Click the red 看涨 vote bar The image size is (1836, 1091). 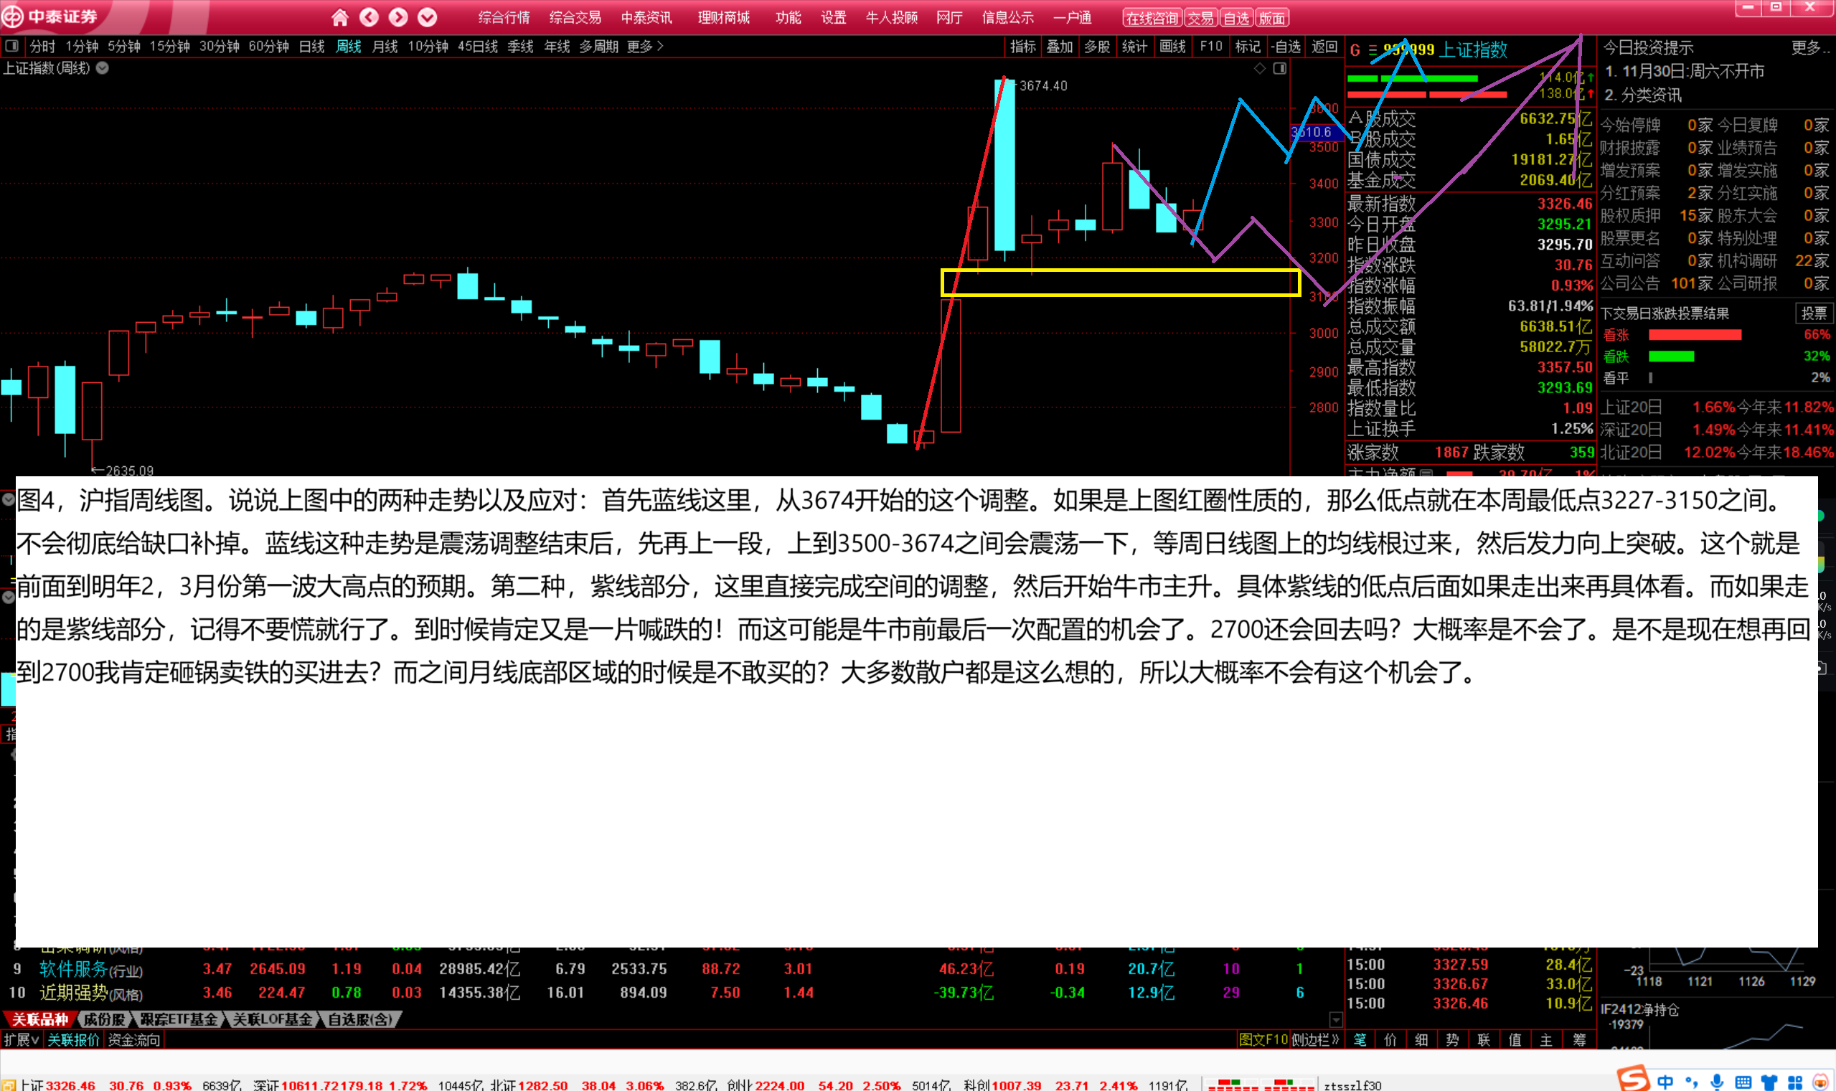[1694, 334]
